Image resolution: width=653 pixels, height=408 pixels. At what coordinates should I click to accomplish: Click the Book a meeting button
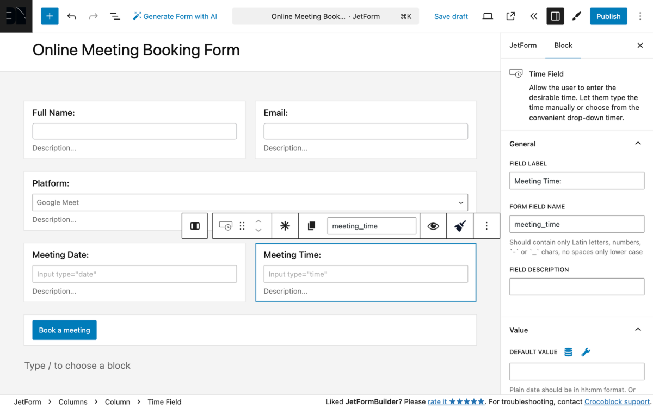pos(64,330)
